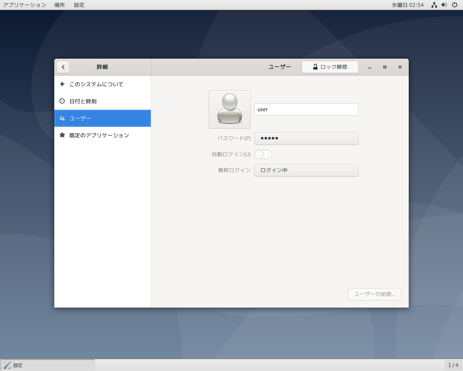Click the people icon beside ユーザー
Screen dimensions: 463x371
click(62, 118)
